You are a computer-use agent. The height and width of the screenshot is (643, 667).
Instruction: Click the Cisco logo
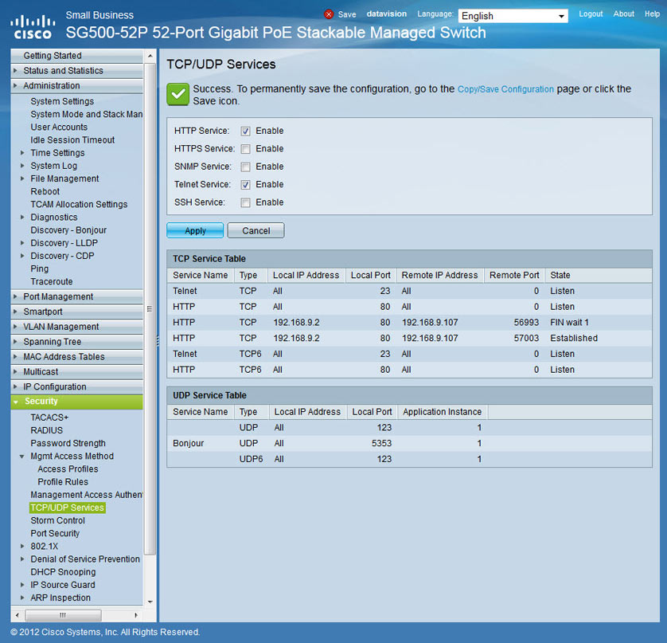click(33, 27)
